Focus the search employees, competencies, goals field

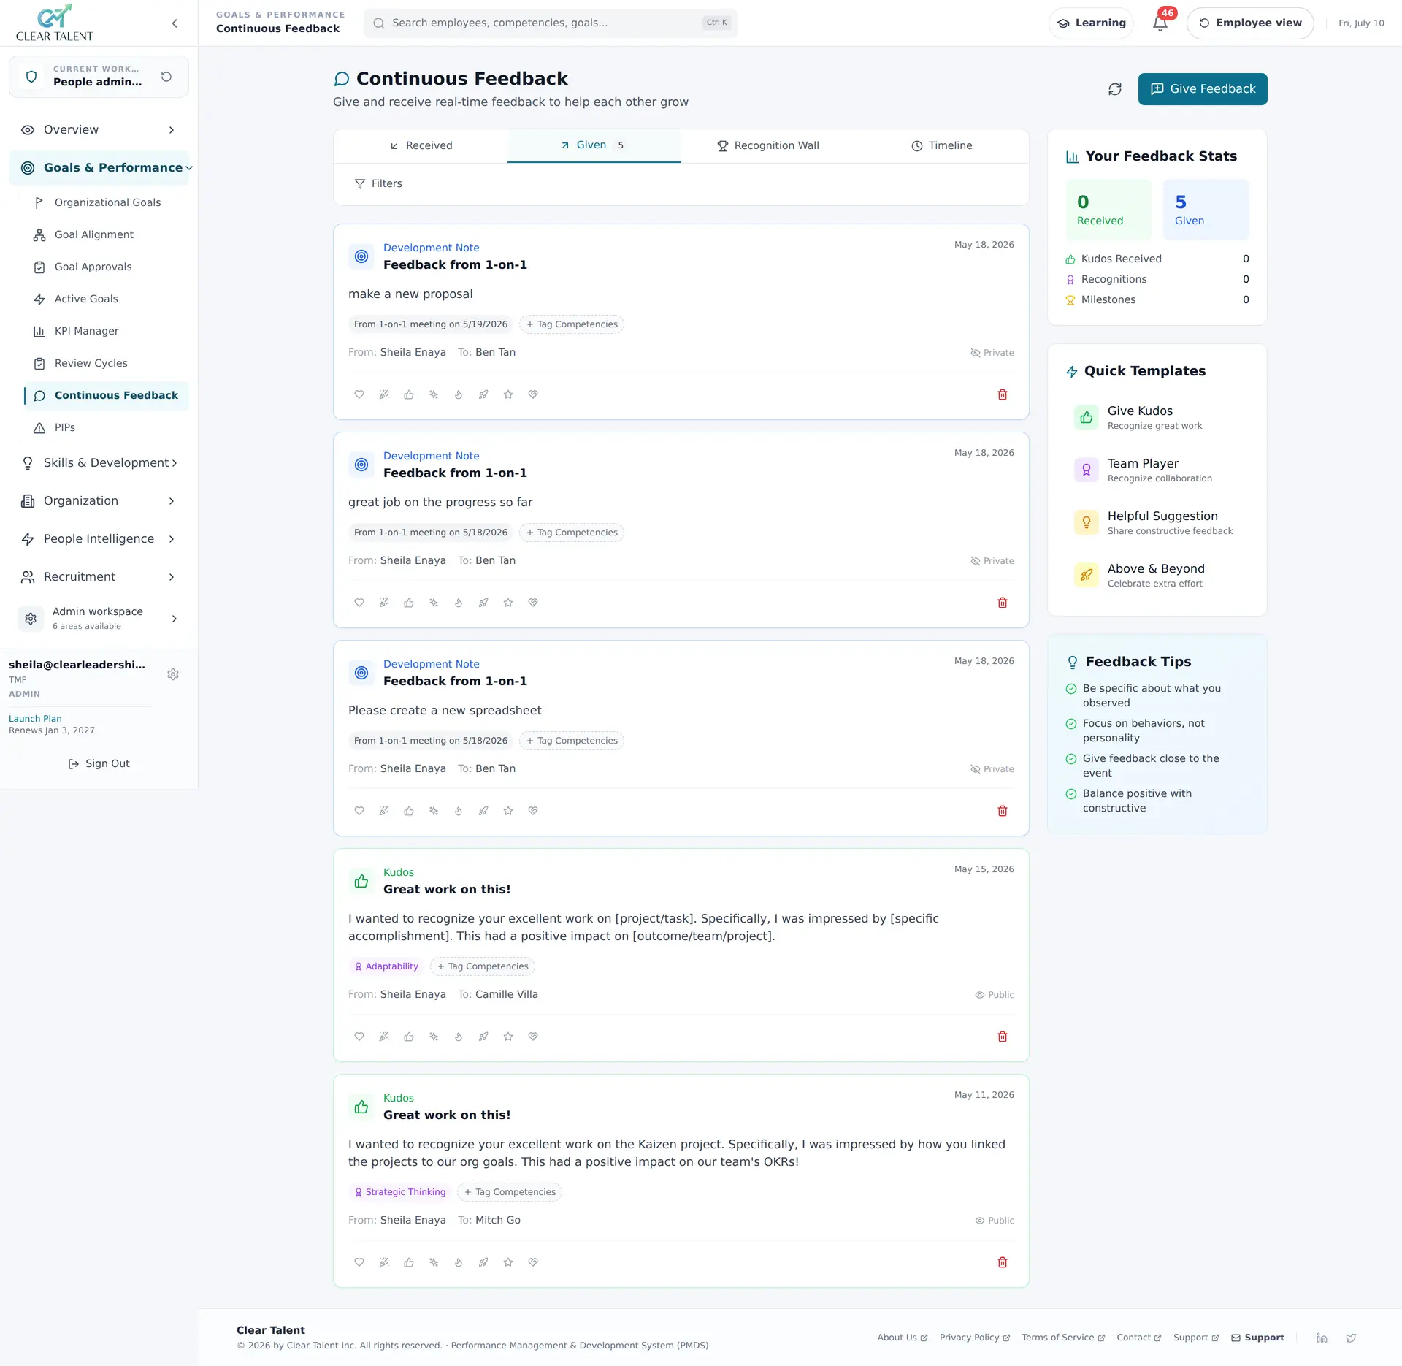551,23
